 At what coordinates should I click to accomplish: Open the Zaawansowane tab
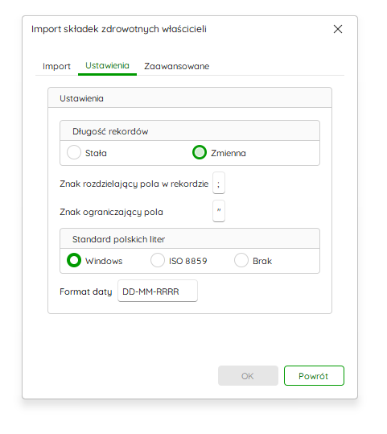tap(176, 66)
